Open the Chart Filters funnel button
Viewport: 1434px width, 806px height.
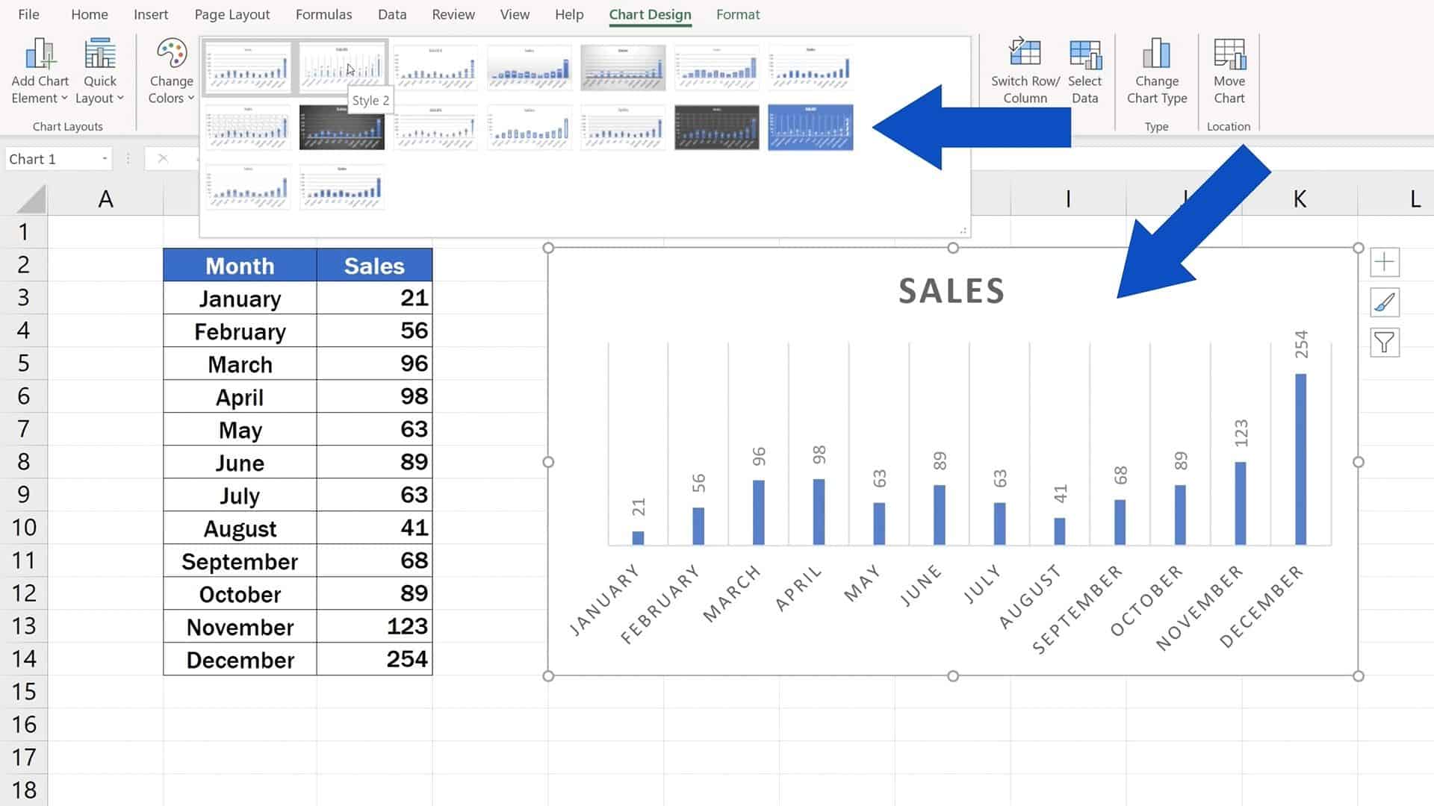(1384, 343)
